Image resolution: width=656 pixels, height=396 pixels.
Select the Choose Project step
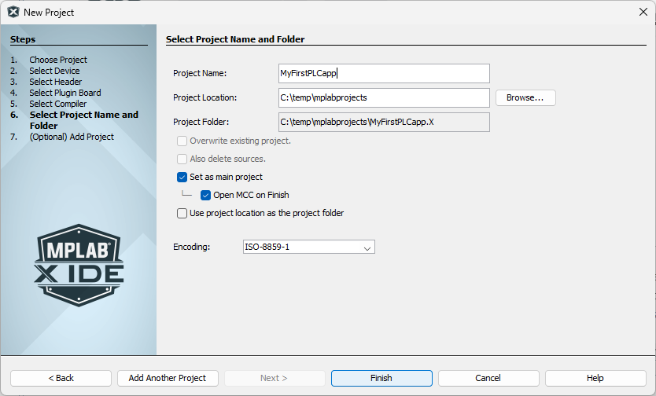58,60
